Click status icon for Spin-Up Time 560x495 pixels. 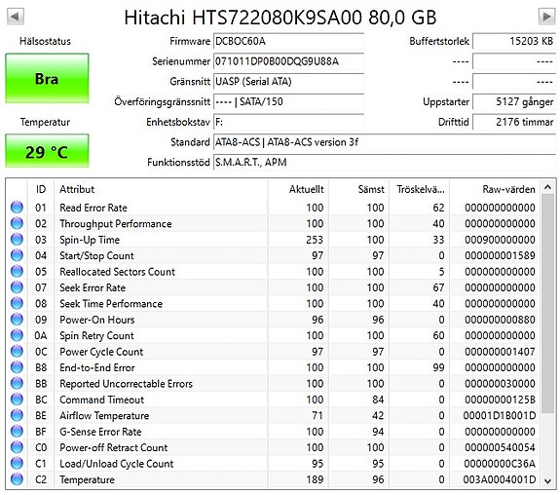coord(17,240)
